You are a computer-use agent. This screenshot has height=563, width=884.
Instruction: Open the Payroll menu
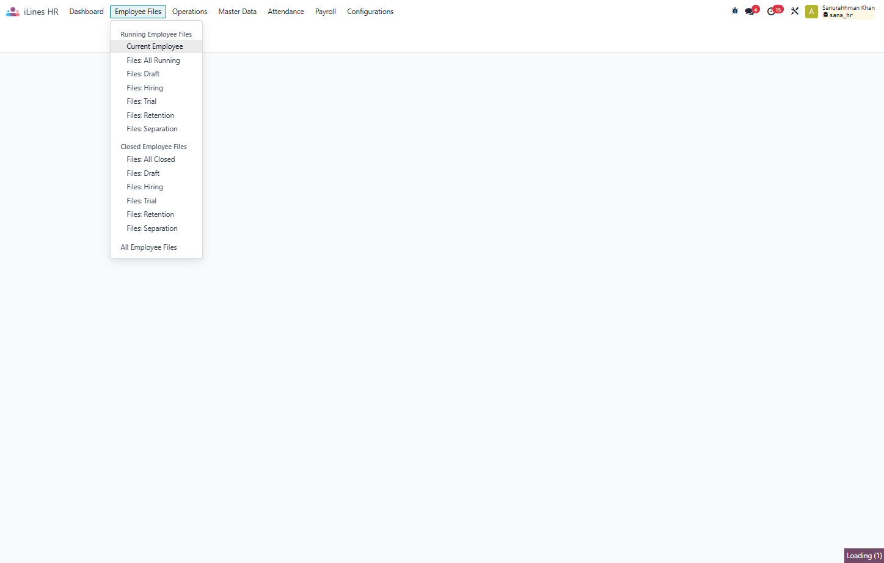coord(326,12)
